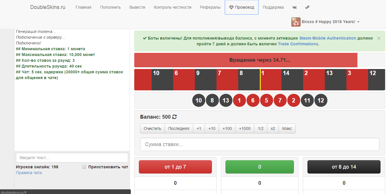Open the VK social icon link
Screen dimensions: 386x194
pyautogui.click(x=294, y=7)
